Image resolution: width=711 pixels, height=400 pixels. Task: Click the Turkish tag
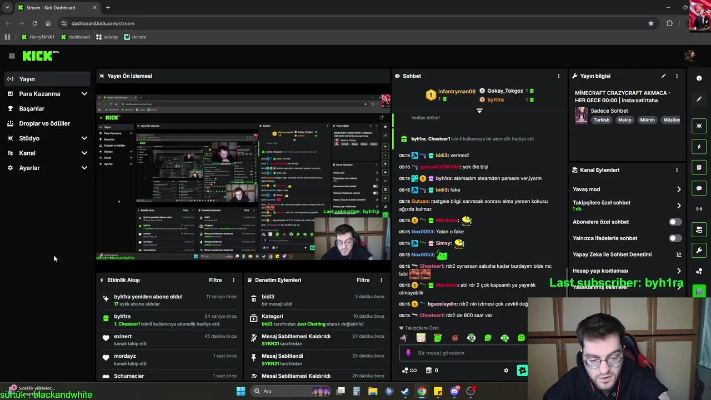[601, 120]
